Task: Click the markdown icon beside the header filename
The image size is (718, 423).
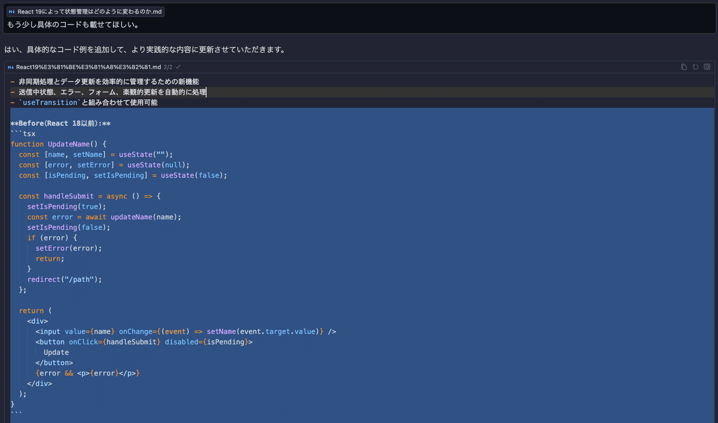Action: point(10,67)
